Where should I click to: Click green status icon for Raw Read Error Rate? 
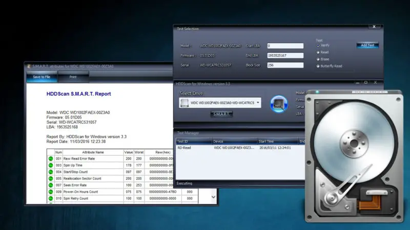point(51,158)
